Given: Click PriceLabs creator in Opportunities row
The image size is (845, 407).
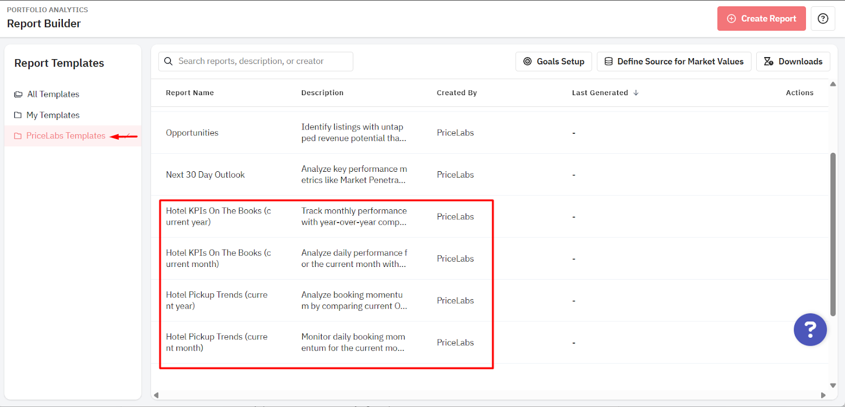Looking at the screenshot, I should coord(455,133).
